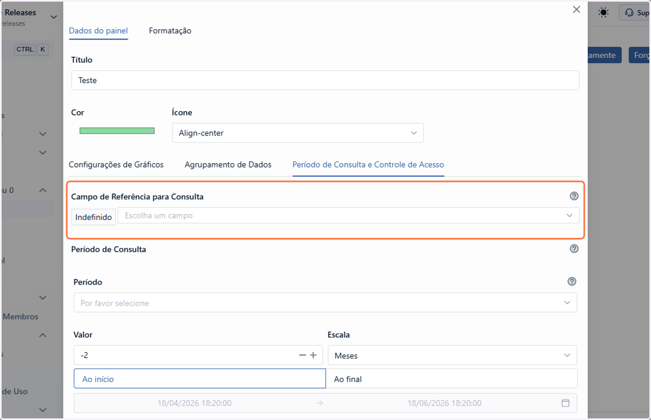This screenshot has height=420, width=651.
Task: Open the Support headset button
Action: [x=635, y=12]
